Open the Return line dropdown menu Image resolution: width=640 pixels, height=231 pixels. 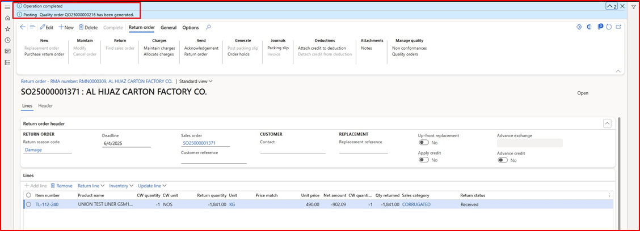point(91,186)
